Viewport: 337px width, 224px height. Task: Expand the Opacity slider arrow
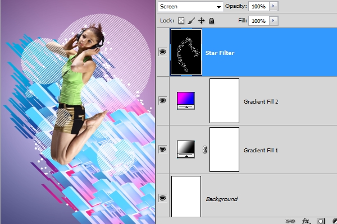coord(273,6)
